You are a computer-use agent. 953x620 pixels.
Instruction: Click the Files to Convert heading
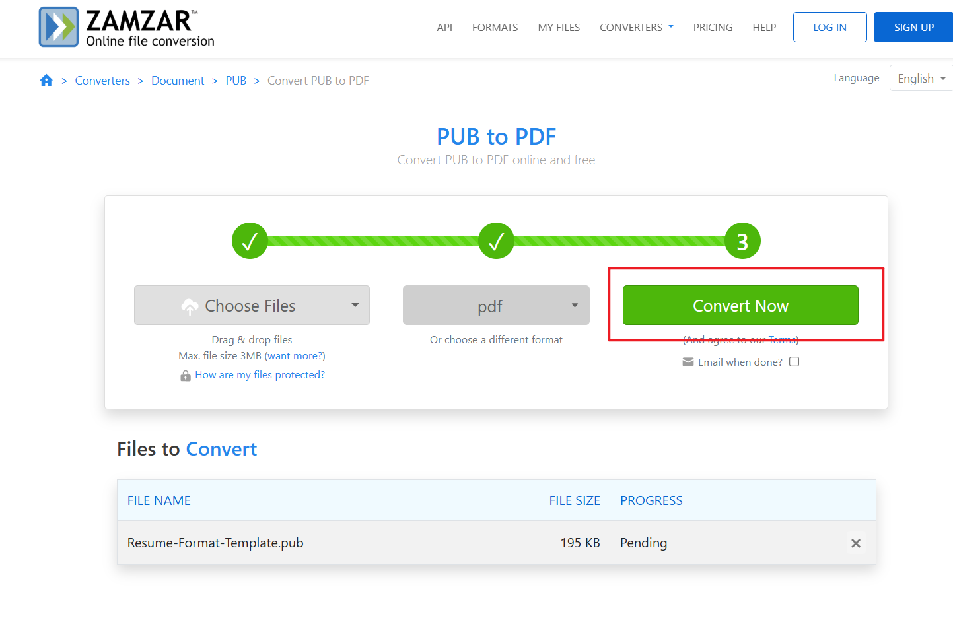tap(187, 449)
